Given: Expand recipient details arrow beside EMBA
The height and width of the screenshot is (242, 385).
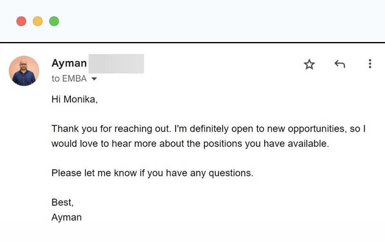Looking at the screenshot, I should [94, 79].
